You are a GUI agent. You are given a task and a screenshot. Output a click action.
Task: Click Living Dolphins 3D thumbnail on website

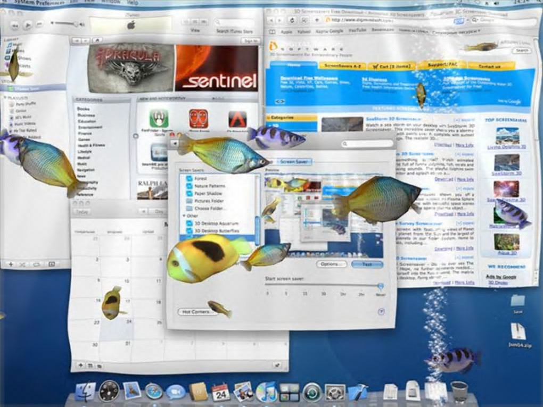click(507, 136)
